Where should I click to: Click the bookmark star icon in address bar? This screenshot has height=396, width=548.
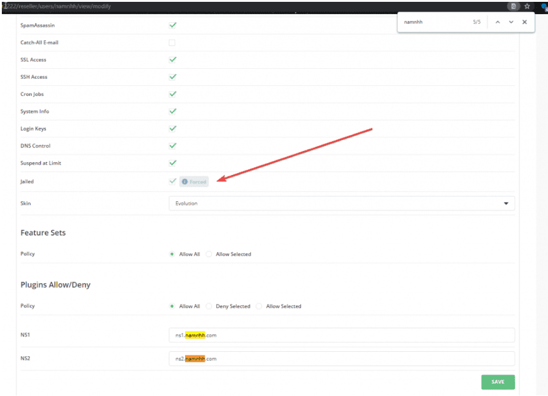(527, 6)
